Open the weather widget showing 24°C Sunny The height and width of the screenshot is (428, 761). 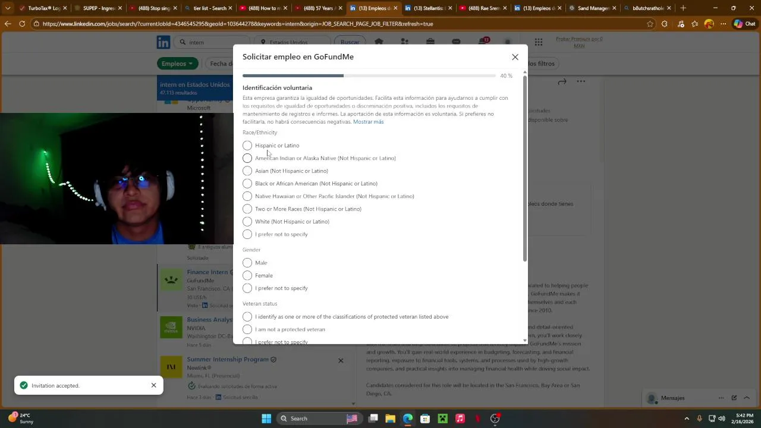point(21,418)
